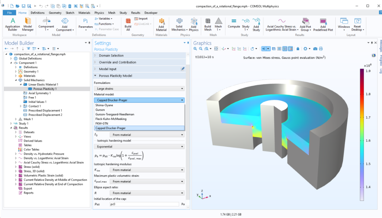Open the Variables menu in Definitions group
382x218 pixels.
[x=103, y=19]
